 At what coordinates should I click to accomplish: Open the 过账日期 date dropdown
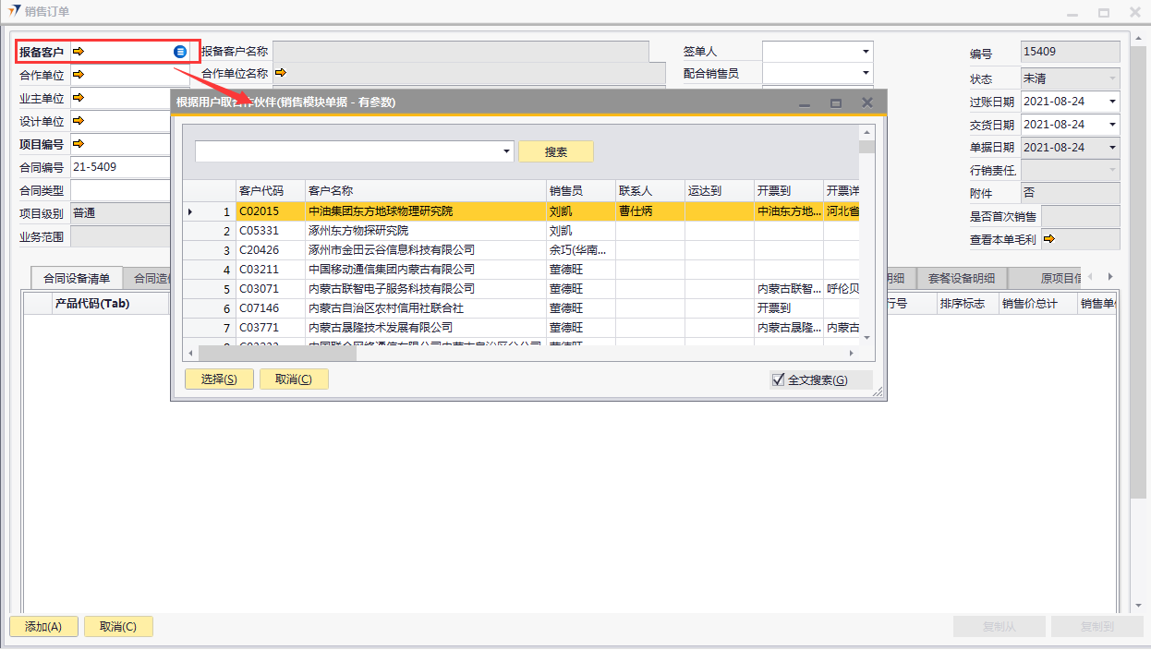(1111, 102)
